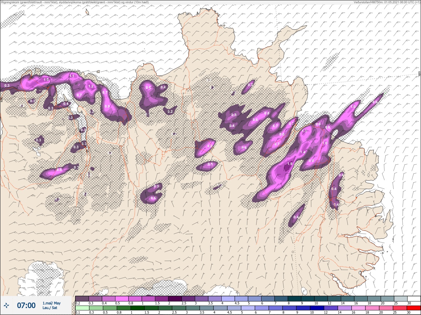421x315 pixels.
Task: Click the 30 label in the lower legend row
Action: tap(409, 312)
